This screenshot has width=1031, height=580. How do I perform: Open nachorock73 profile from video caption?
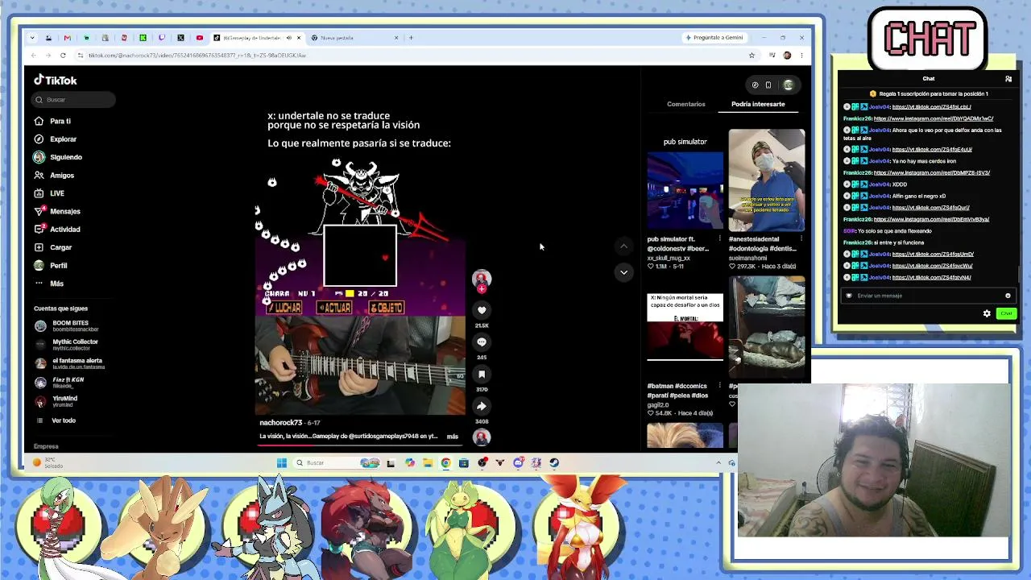(x=280, y=423)
